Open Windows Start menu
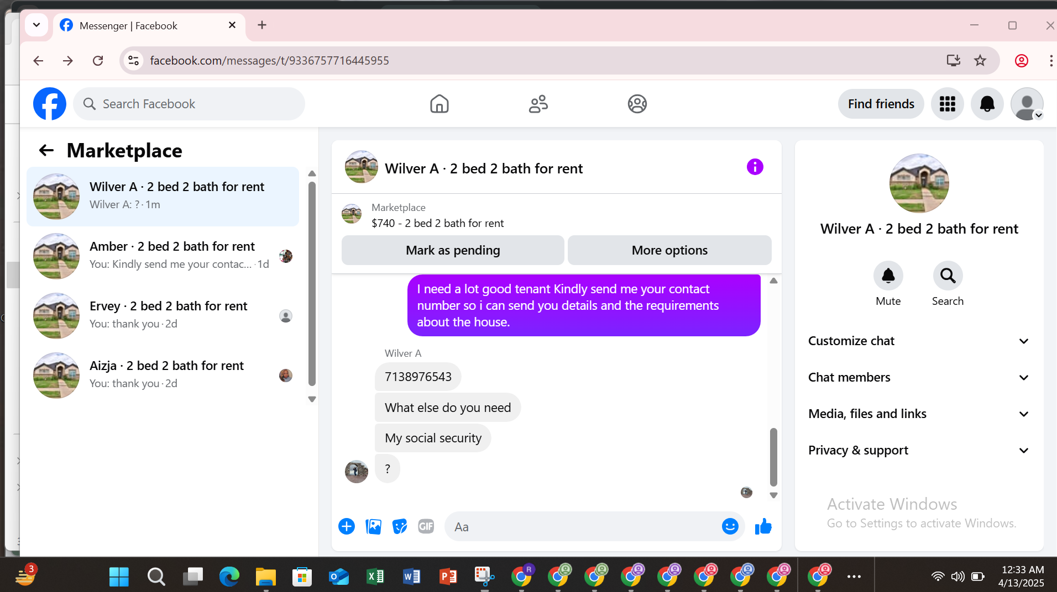Viewport: 1057px width, 592px height. (119, 577)
